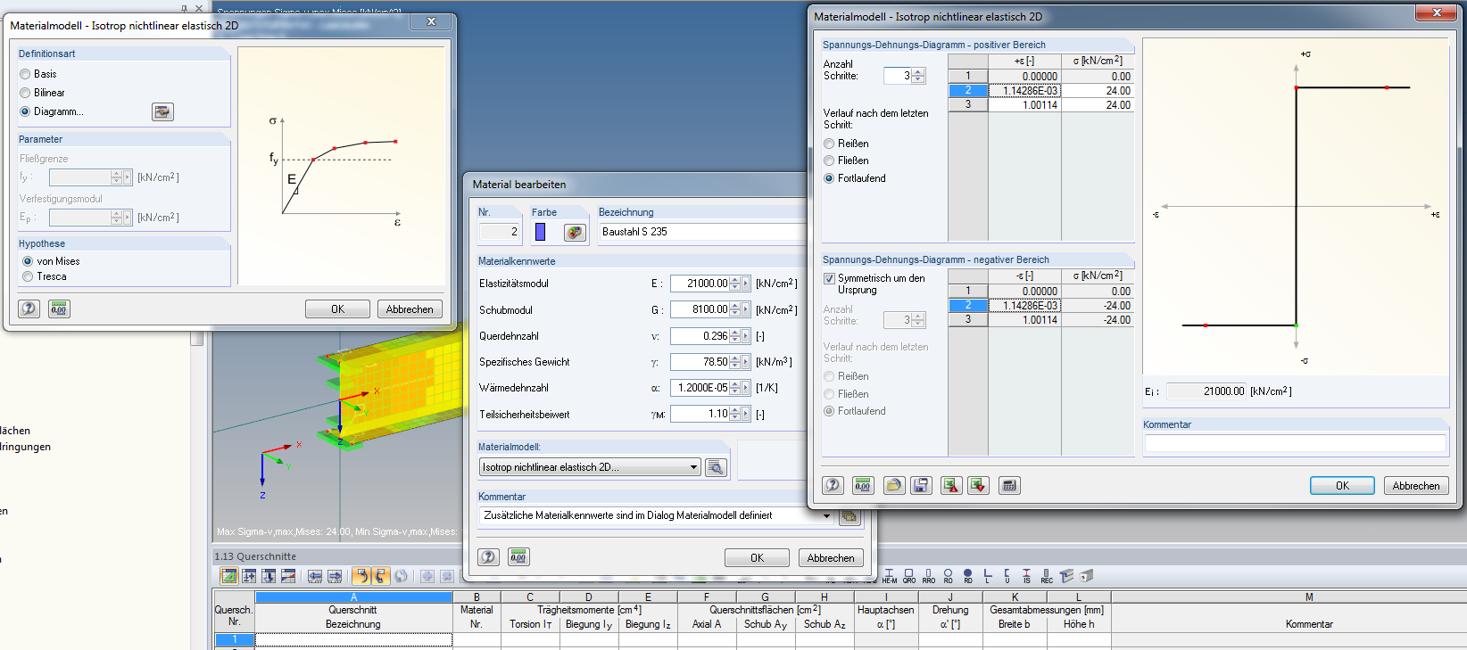Select the Tresca hypothesis
The width and height of the screenshot is (1467, 650).
pyautogui.click(x=28, y=276)
